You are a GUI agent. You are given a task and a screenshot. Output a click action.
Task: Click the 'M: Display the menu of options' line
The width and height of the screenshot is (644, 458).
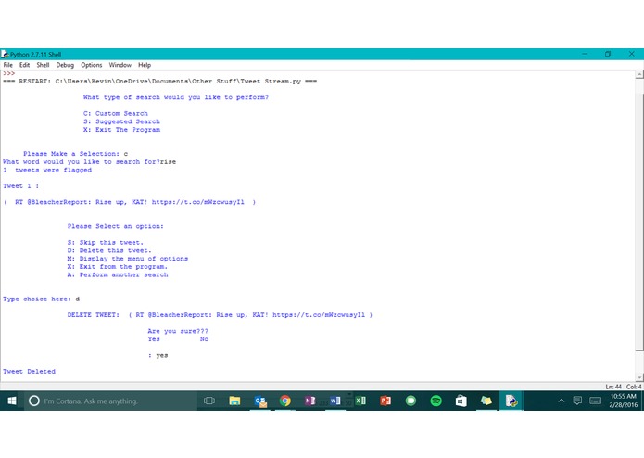(x=128, y=259)
